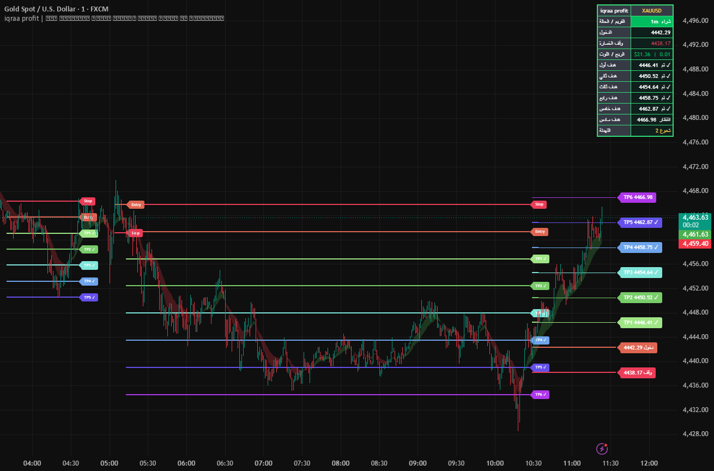
Task: Click the هدف أول row label
Action: (x=614, y=65)
